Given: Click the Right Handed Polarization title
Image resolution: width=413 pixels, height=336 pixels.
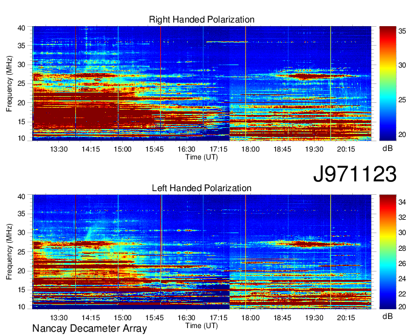Looking at the screenshot, I should coord(202,19).
